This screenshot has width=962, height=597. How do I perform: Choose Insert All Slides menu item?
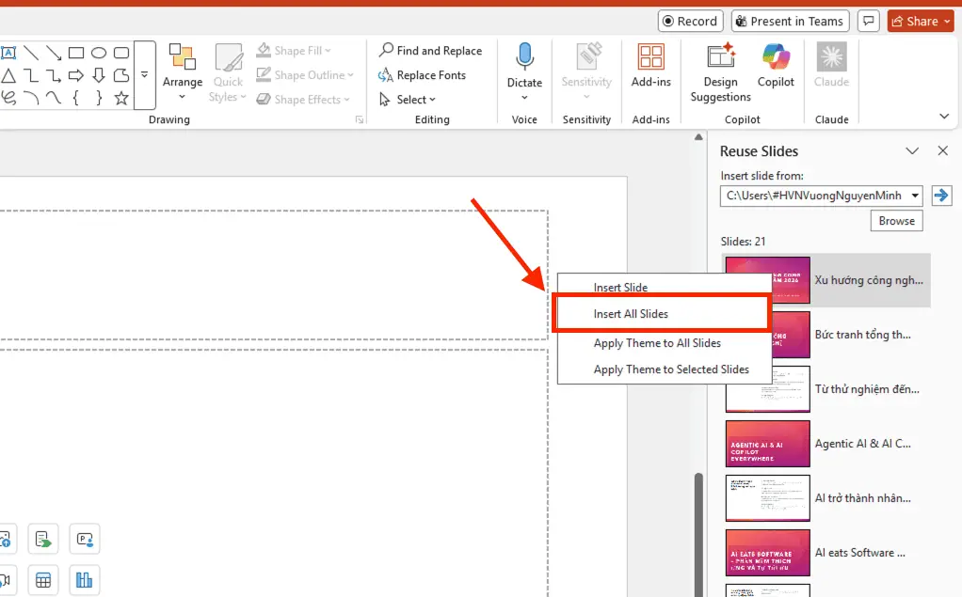[662, 313]
